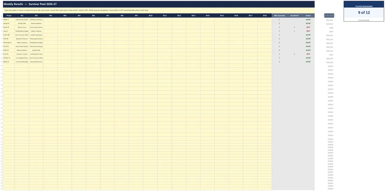Click the 'Los Angeles Rams' pick cell
385x191 pixels.
click(x=22, y=58)
